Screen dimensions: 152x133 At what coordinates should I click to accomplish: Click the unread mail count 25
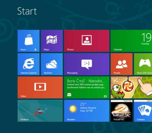105,96
